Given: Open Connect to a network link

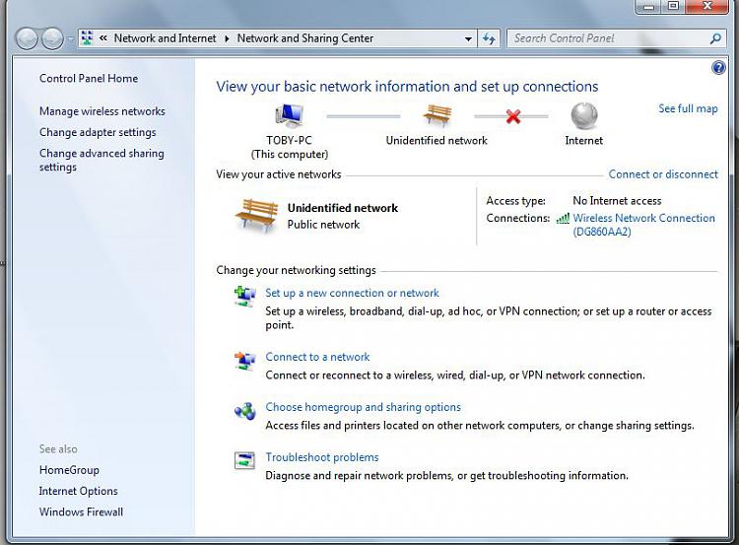Looking at the screenshot, I should pos(317,357).
